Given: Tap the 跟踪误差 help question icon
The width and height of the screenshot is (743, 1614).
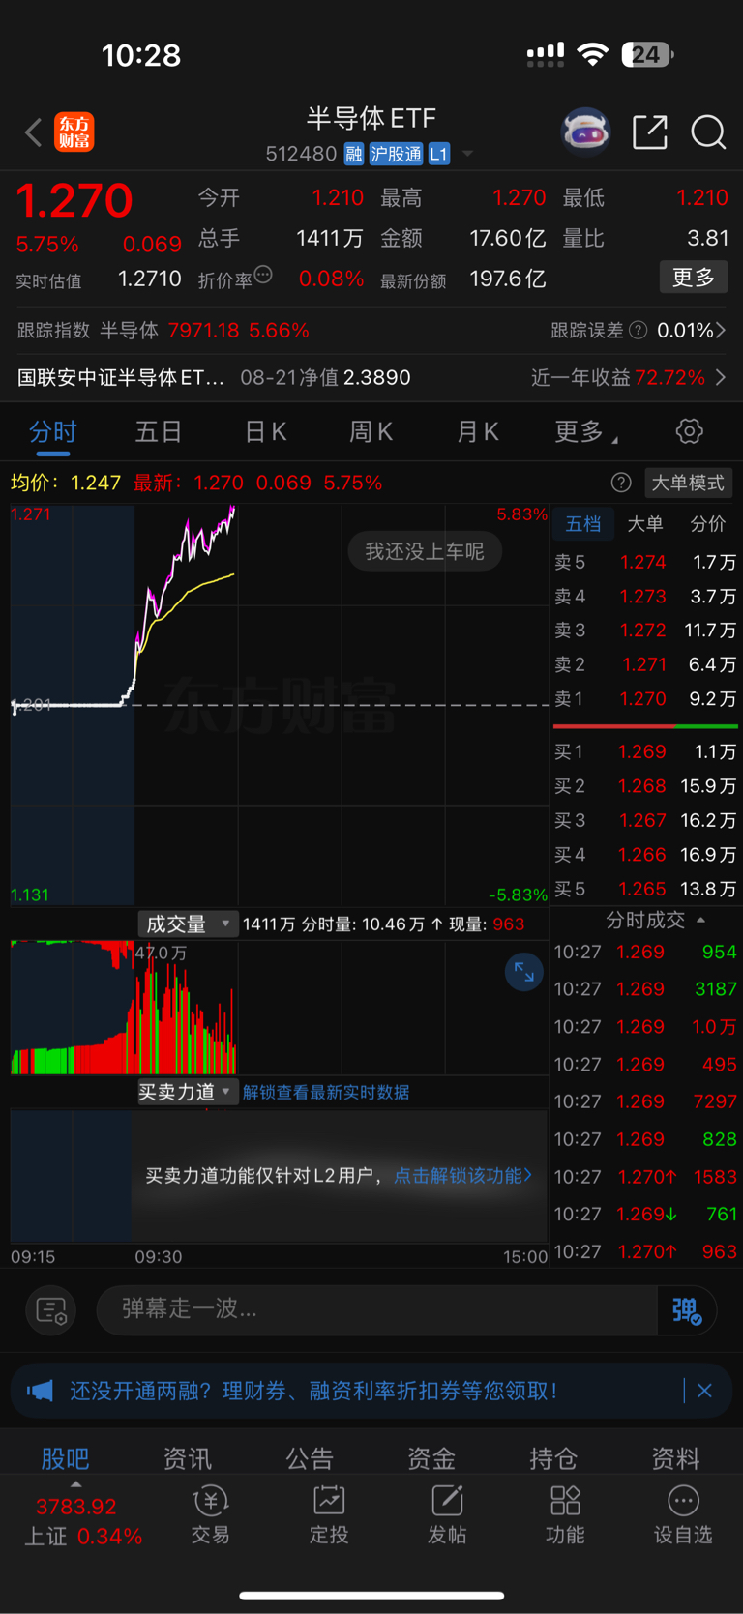Looking at the screenshot, I should (638, 331).
